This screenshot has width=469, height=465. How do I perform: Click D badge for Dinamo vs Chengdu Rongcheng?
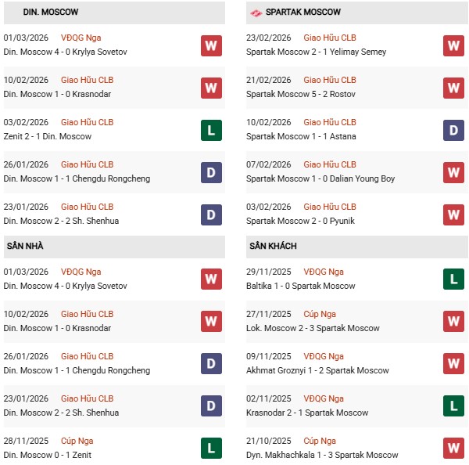(x=211, y=172)
